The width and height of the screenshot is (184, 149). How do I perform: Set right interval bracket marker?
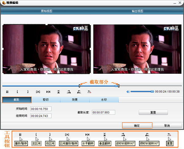[x=28, y=92]
